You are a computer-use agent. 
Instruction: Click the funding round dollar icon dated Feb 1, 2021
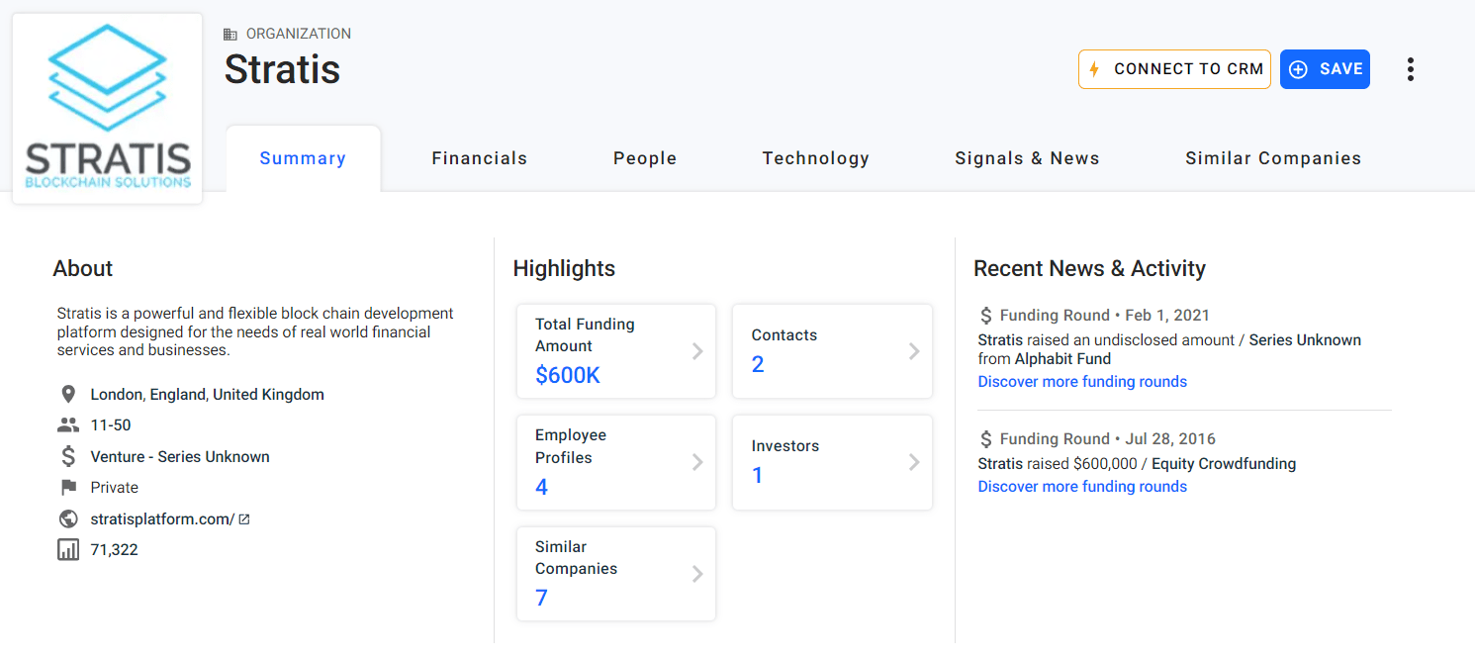click(x=985, y=315)
